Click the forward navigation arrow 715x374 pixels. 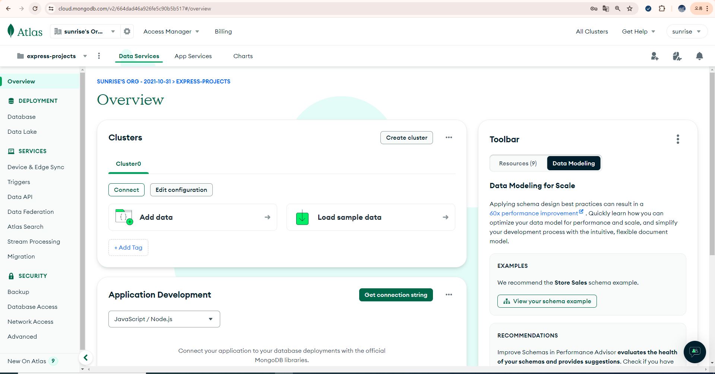(22, 9)
